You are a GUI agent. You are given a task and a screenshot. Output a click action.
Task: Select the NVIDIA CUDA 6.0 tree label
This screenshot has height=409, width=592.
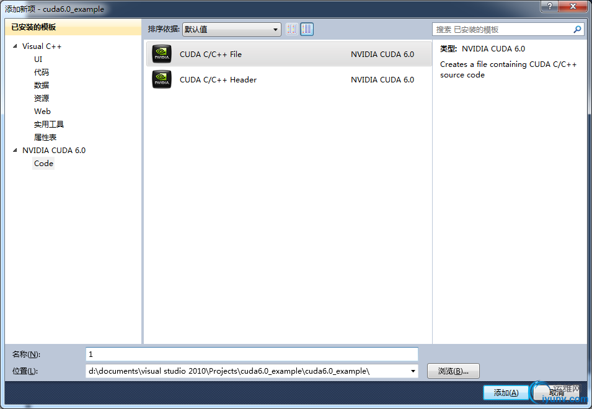tap(54, 150)
